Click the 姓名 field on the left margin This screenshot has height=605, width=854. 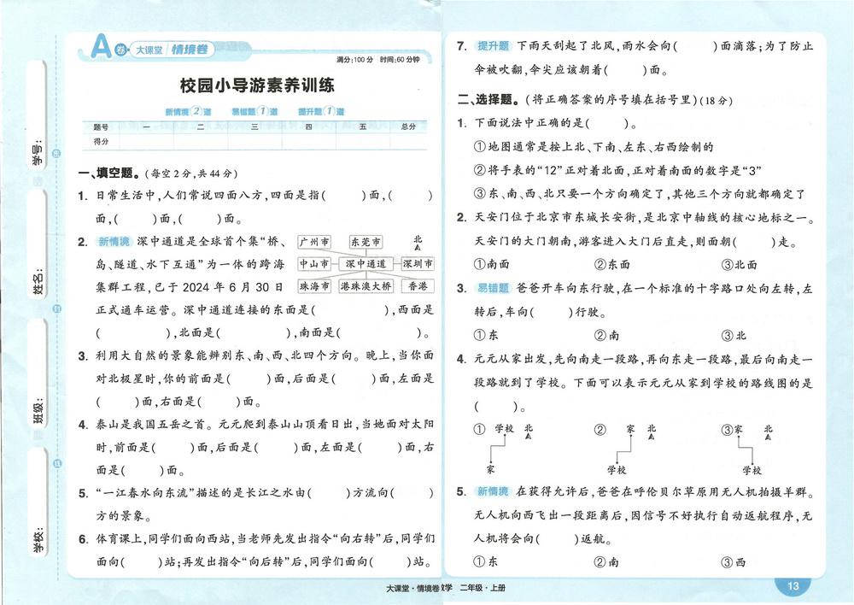click(38, 278)
